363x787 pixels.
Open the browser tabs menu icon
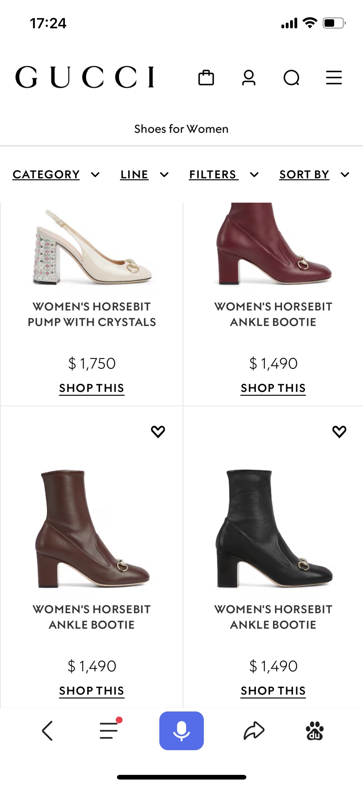(109, 730)
